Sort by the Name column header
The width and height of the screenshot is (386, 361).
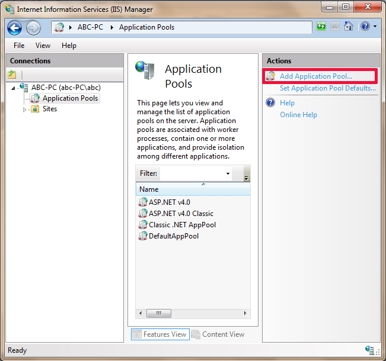point(193,189)
